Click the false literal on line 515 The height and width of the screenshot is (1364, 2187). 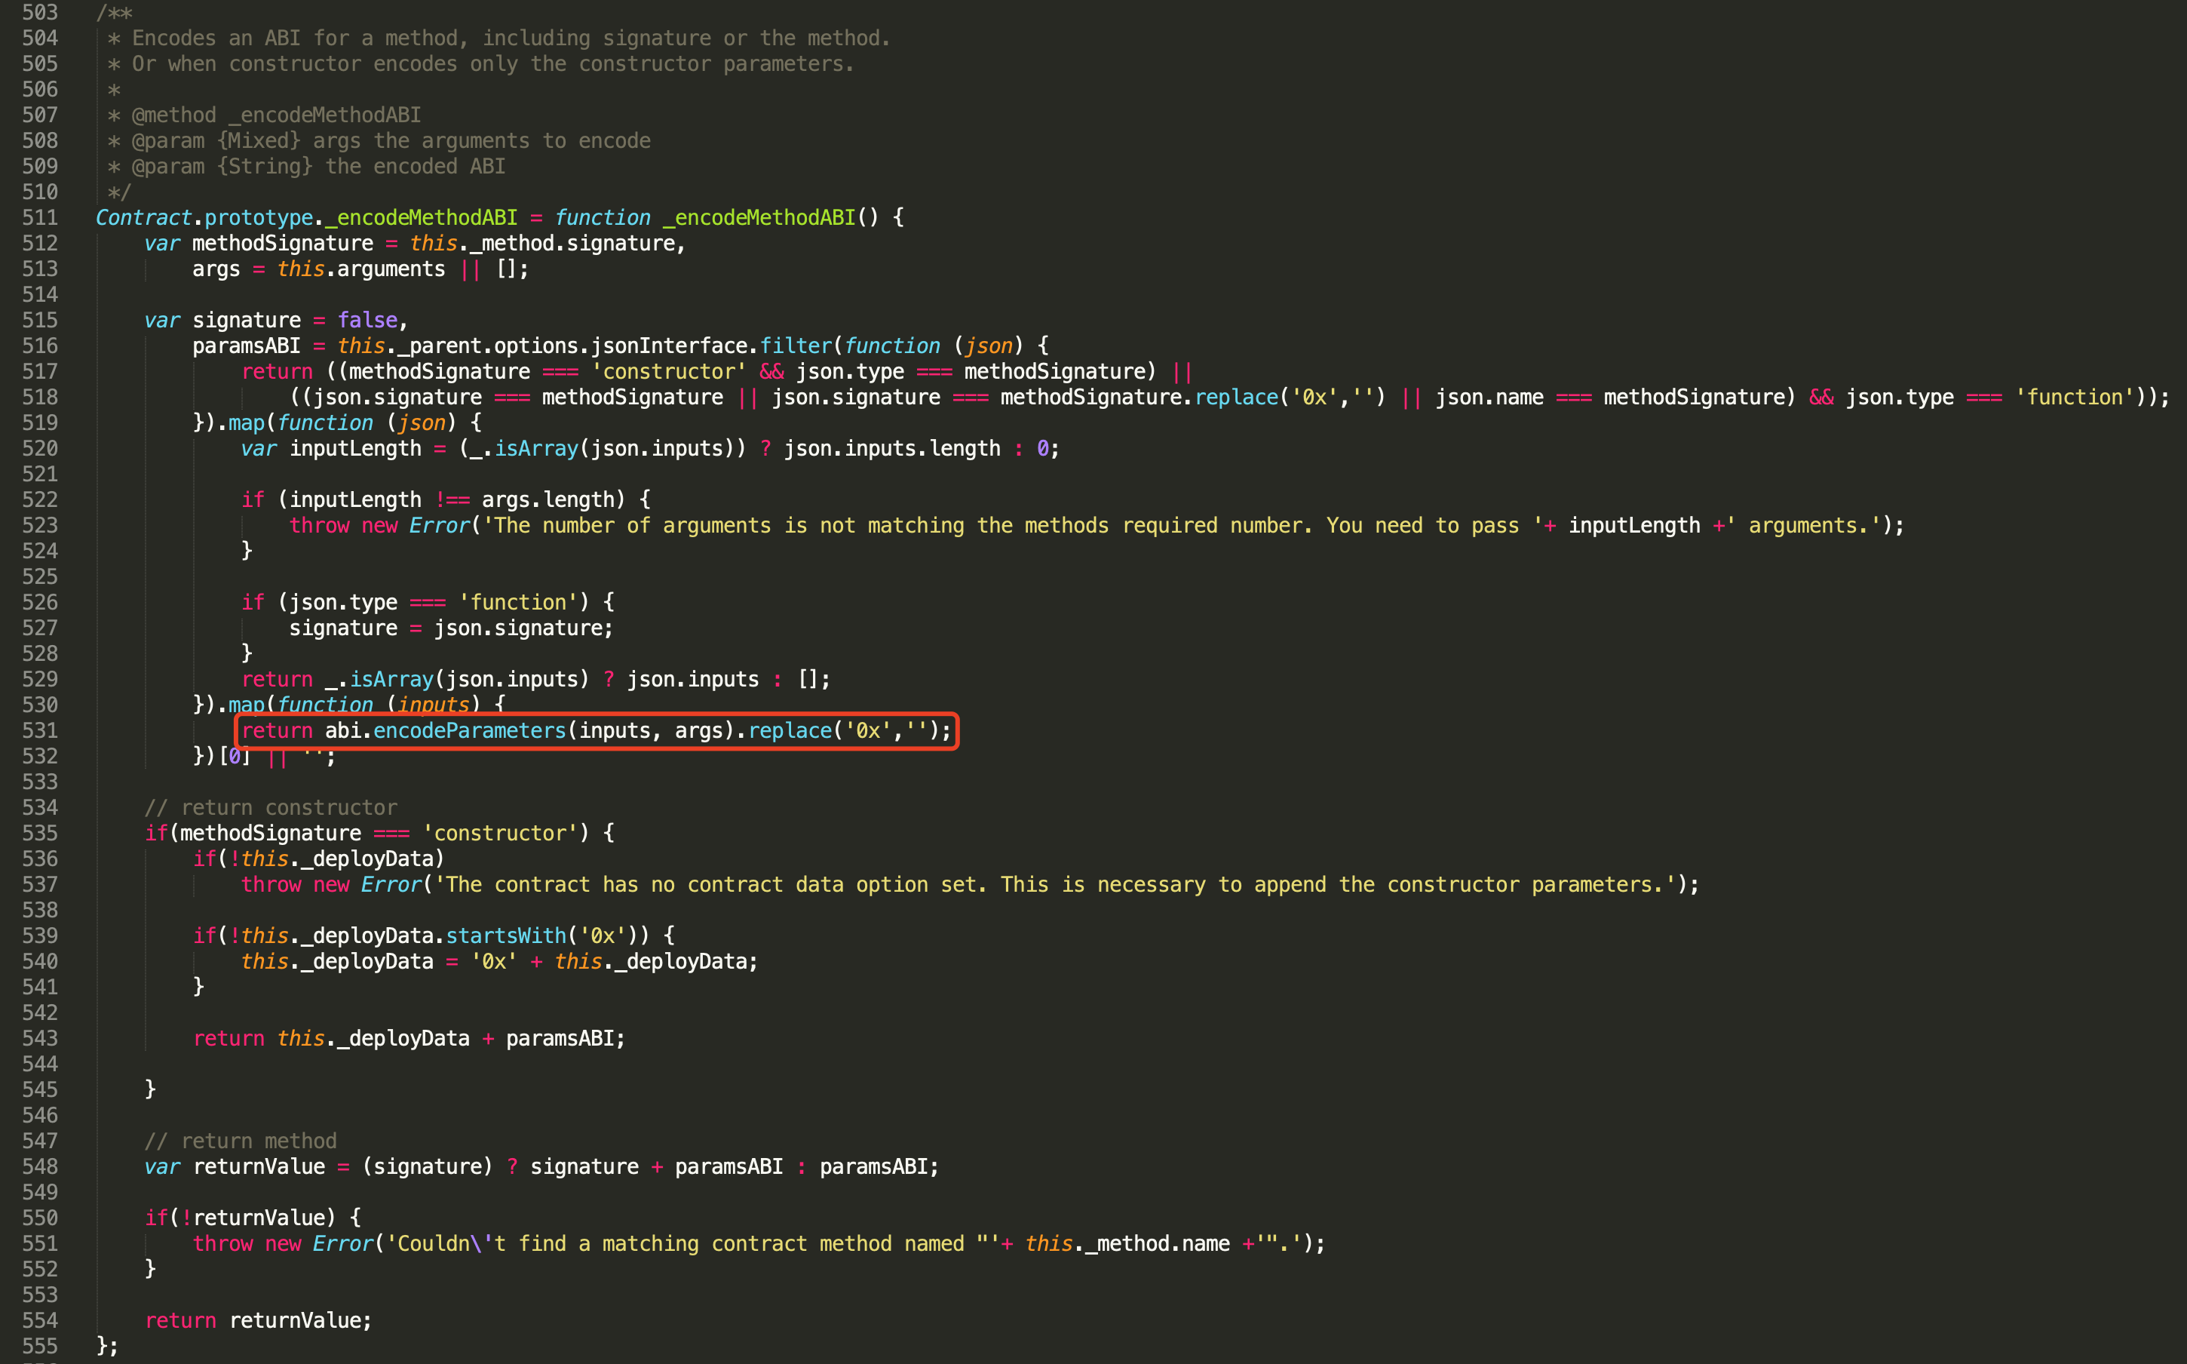point(368,320)
